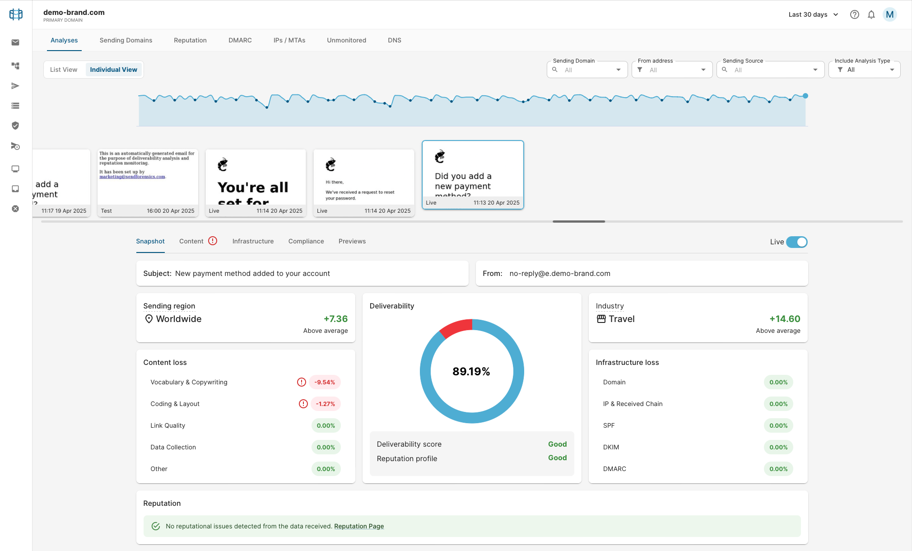Toggle the Live switch off
Screen dimensions: 912x551
tap(796, 242)
